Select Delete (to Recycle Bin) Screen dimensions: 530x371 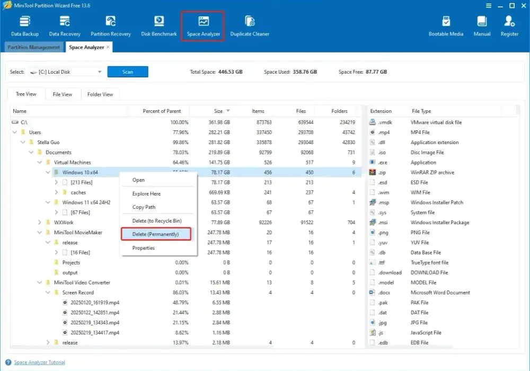pyautogui.click(x=158, y=220)
